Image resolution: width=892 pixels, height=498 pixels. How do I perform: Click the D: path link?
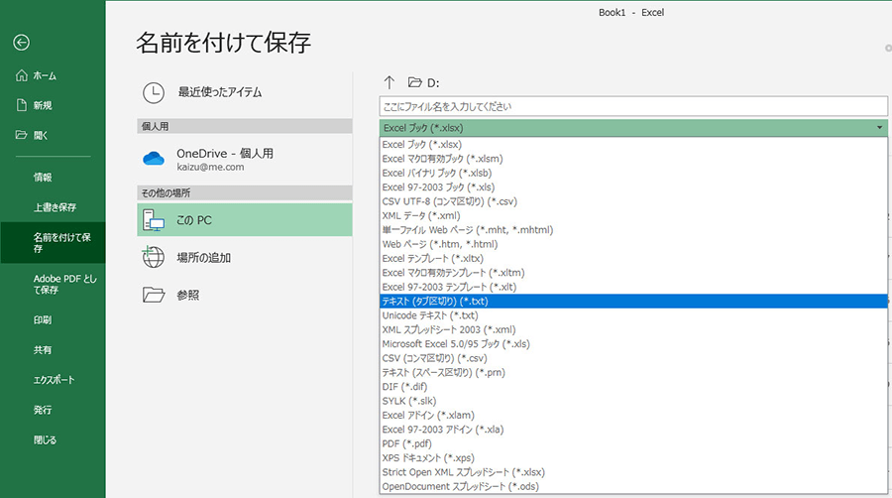(433, 83)
